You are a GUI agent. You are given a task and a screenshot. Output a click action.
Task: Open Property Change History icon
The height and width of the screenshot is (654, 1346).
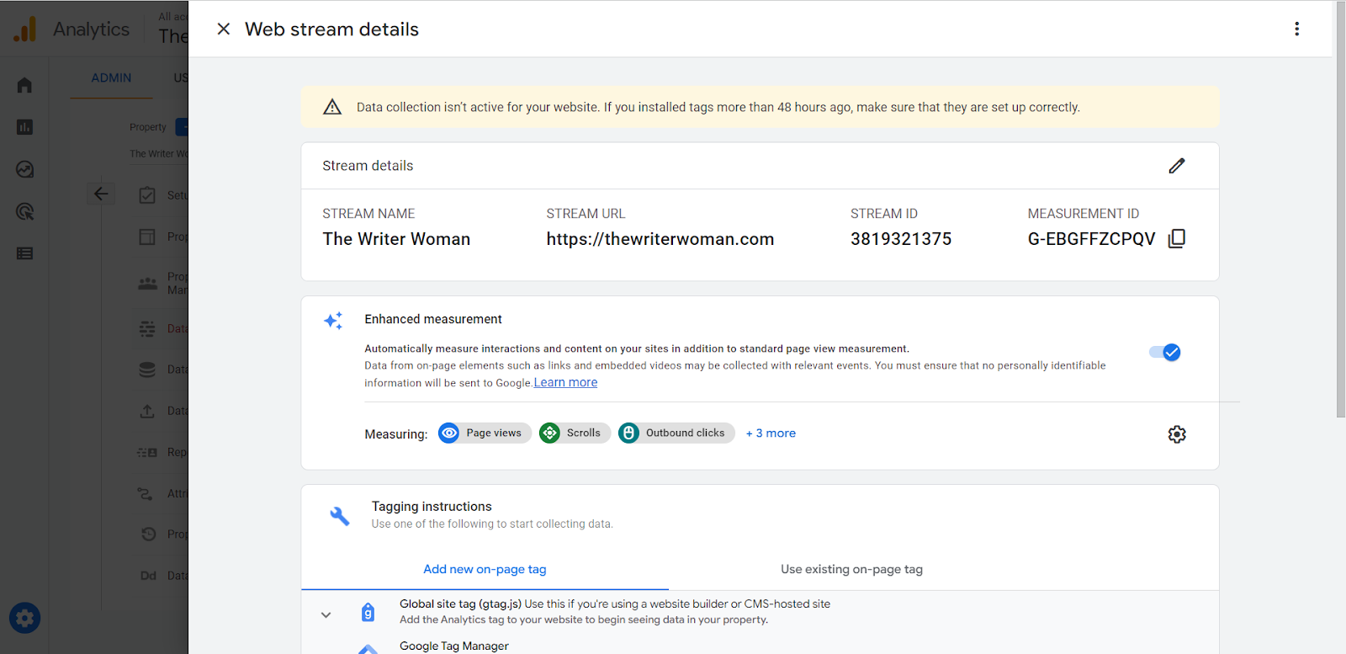[x=149, y=534]
